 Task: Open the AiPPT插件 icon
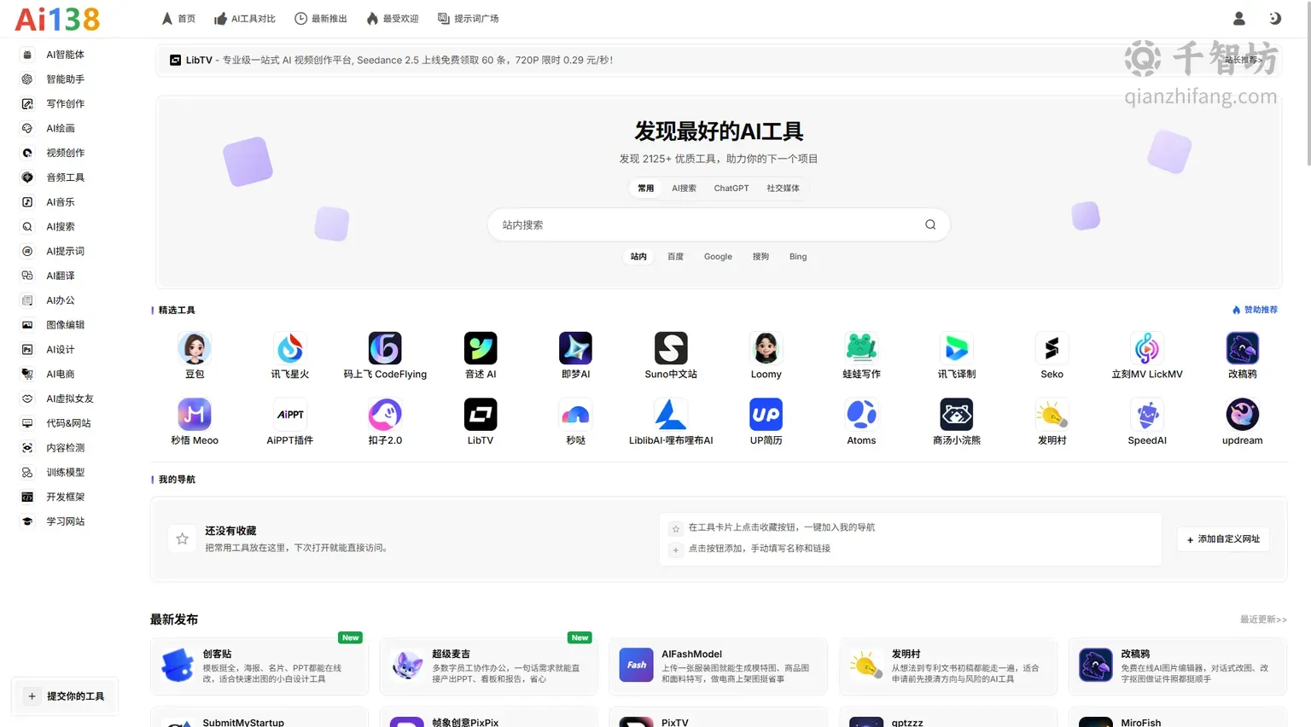tap(290, 415)
